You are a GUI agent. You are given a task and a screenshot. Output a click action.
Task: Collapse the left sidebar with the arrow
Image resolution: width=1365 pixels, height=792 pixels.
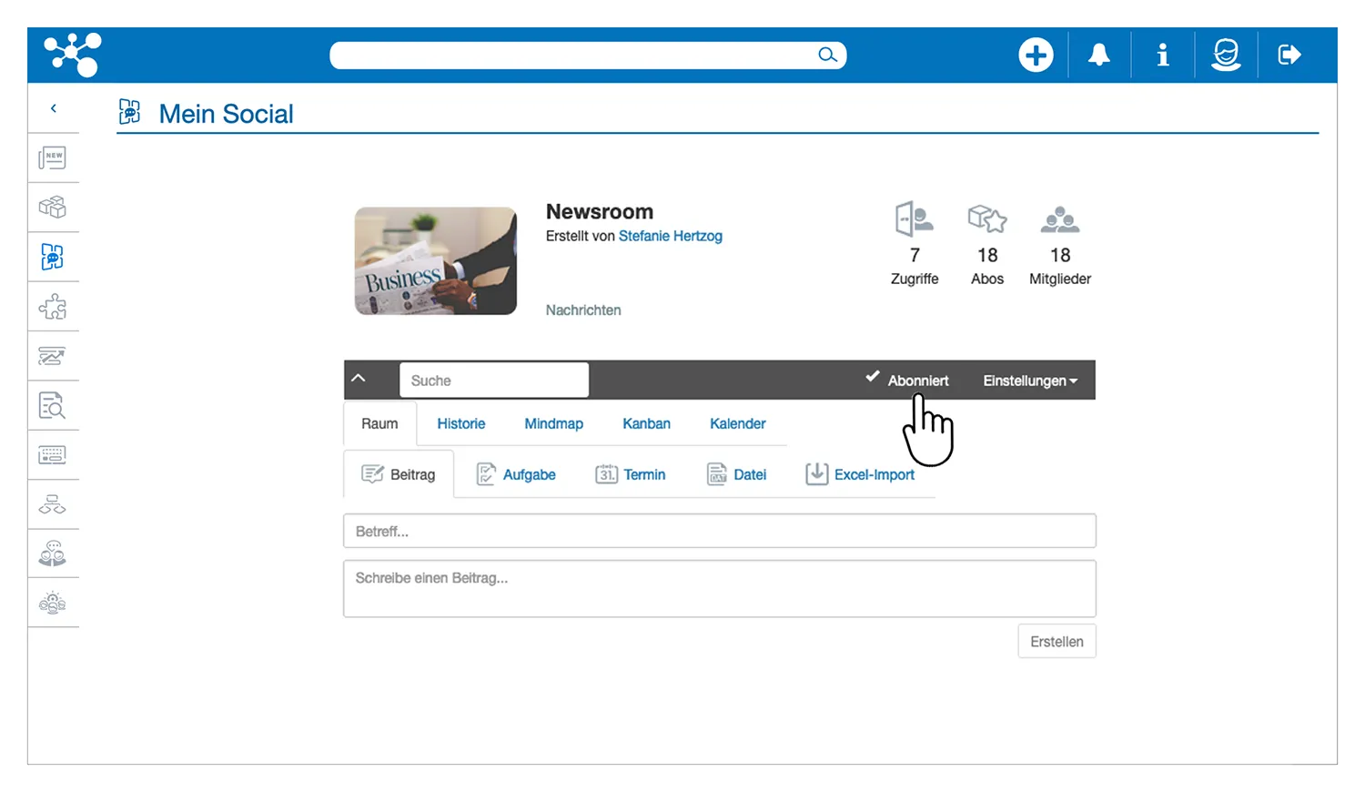[54, 108]
